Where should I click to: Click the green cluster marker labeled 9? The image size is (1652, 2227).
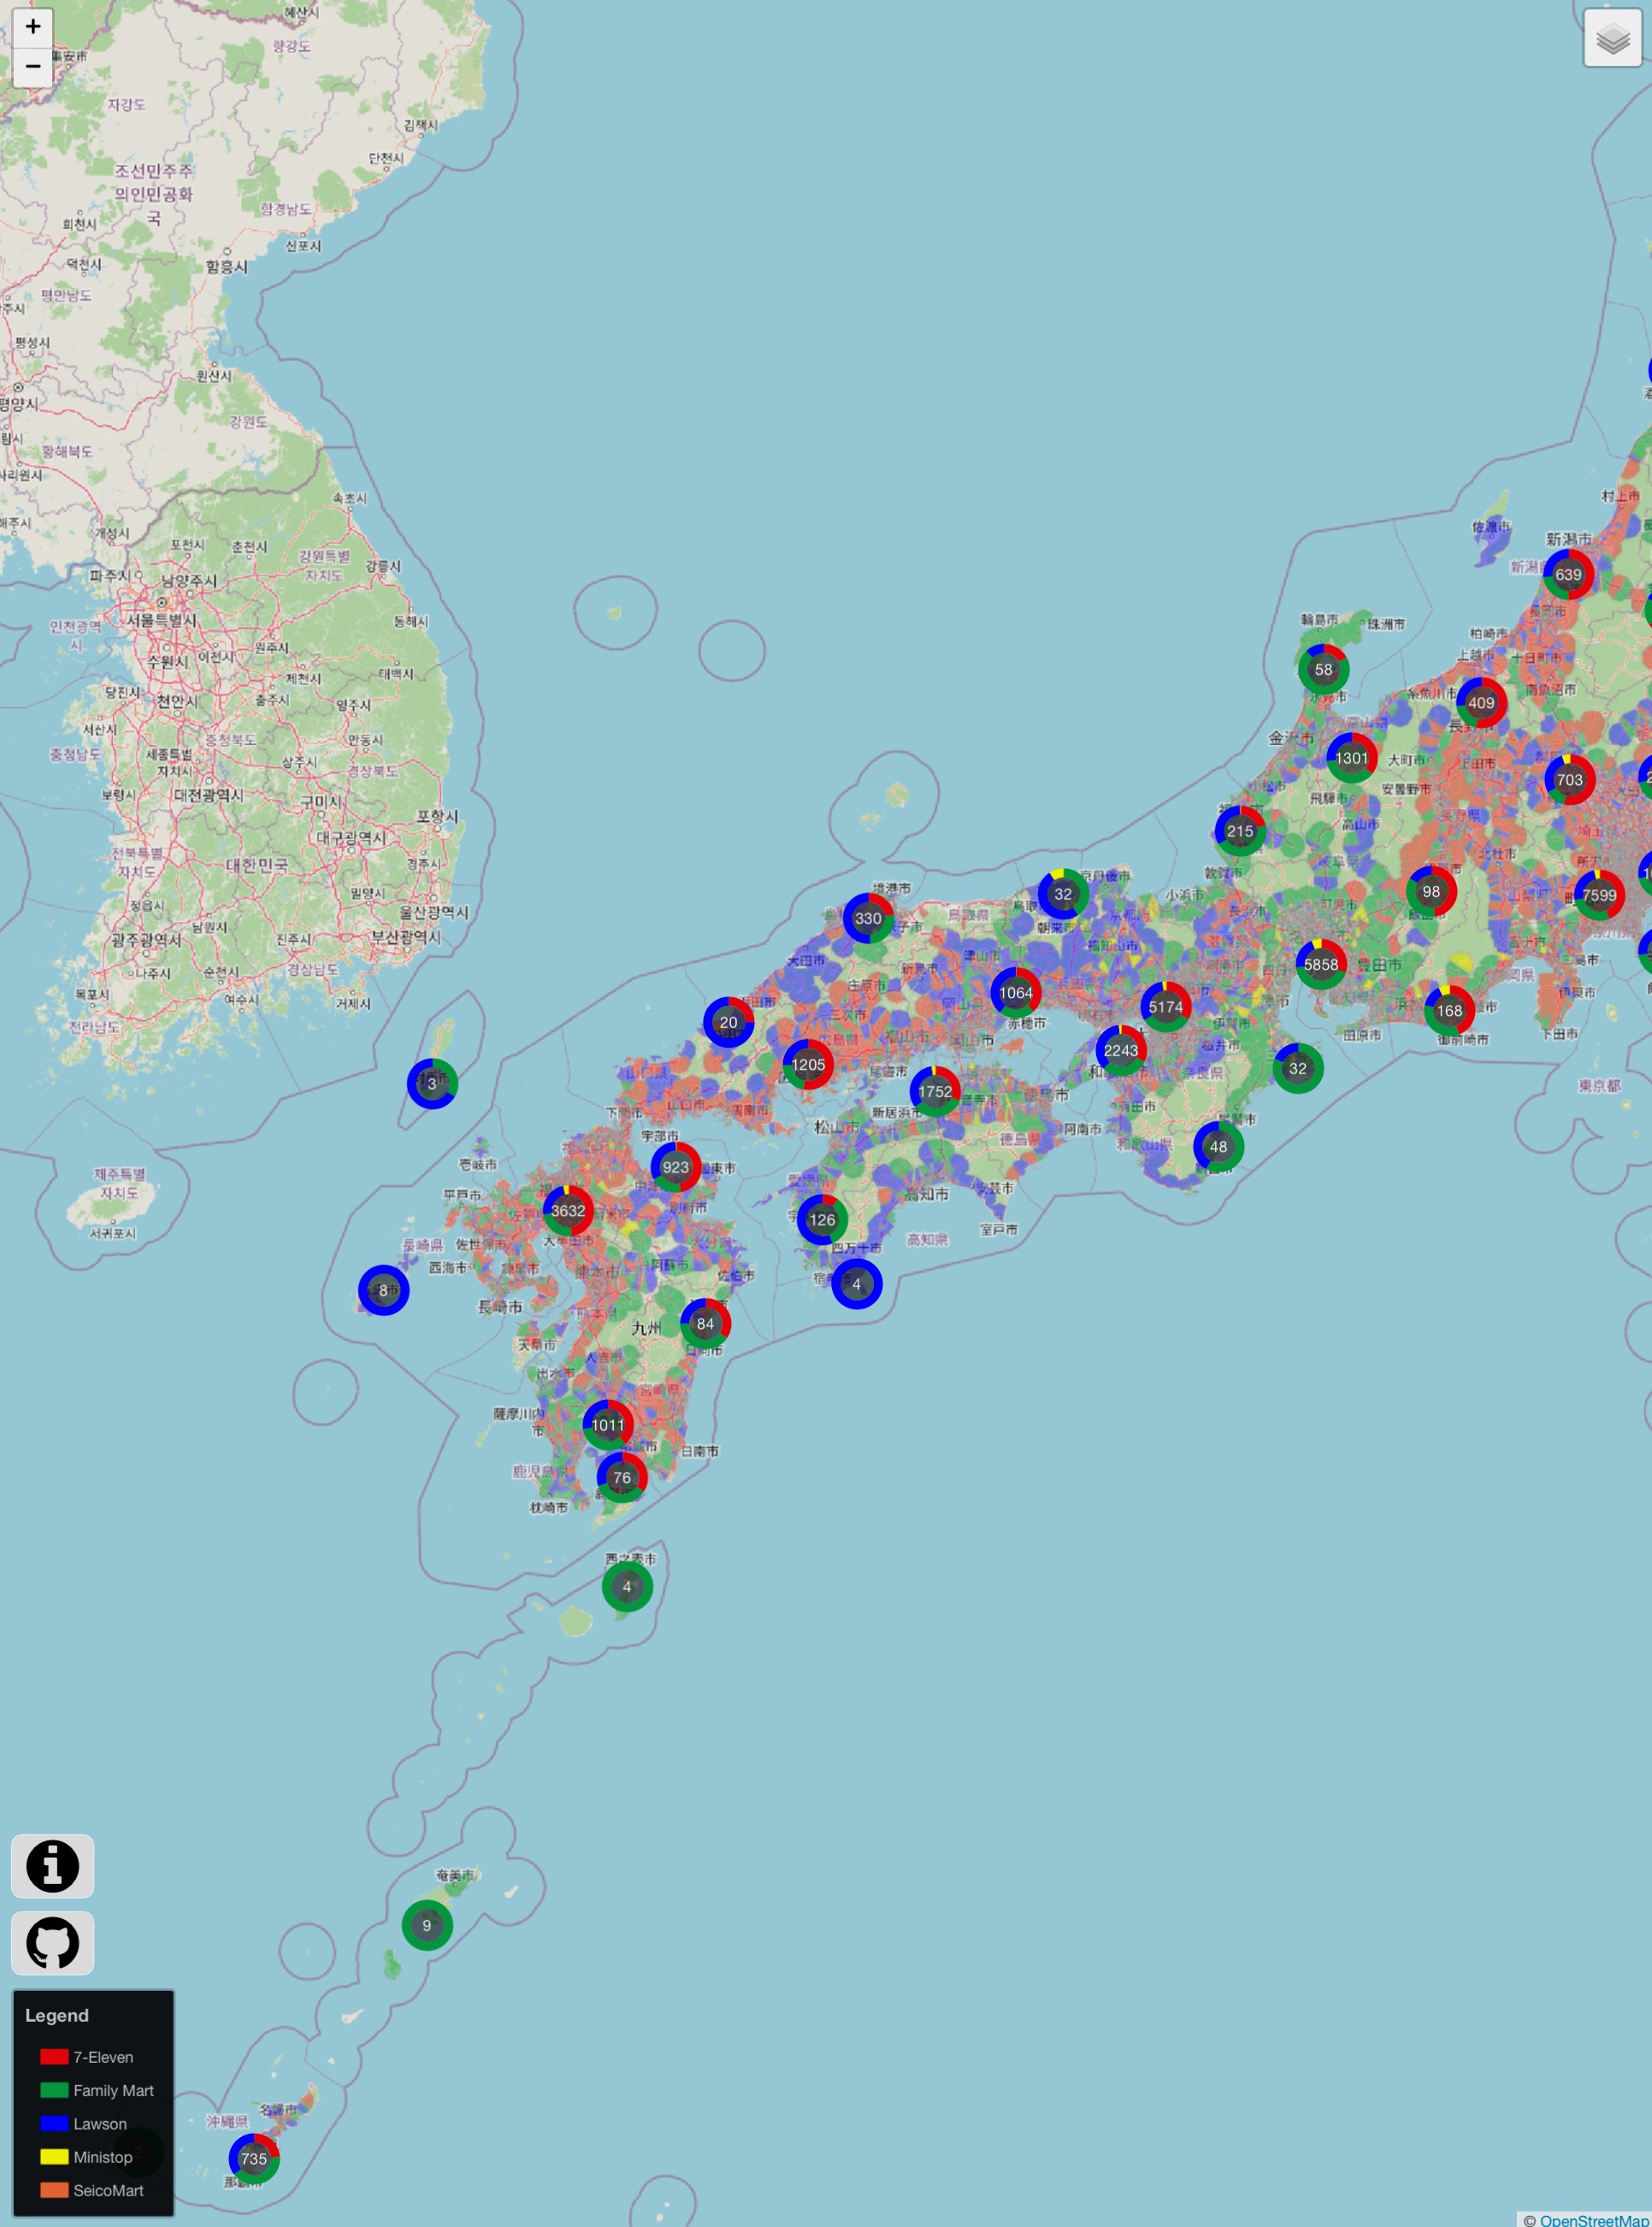pyautogui.click(x=427, y=1925)
